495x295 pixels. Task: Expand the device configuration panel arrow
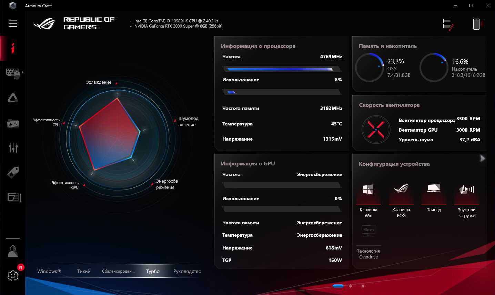click(x=482, y=158)
